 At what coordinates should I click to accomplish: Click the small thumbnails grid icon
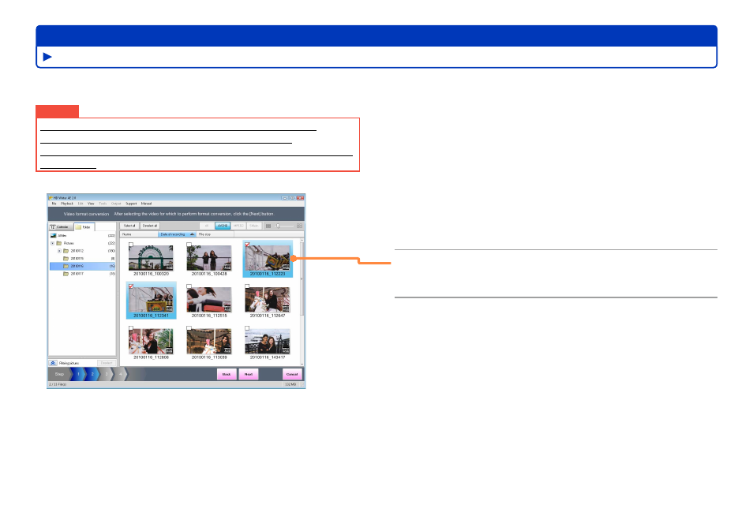click(268, 226)
